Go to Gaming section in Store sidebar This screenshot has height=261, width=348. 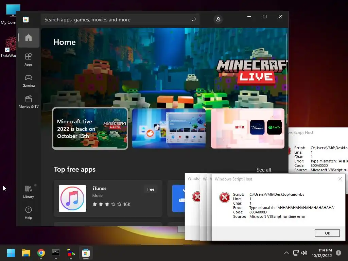(x=29, y=81)
